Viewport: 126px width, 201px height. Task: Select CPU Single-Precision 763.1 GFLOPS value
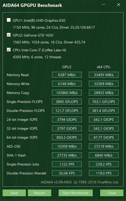pyautogui.click(x=104, y=102)
